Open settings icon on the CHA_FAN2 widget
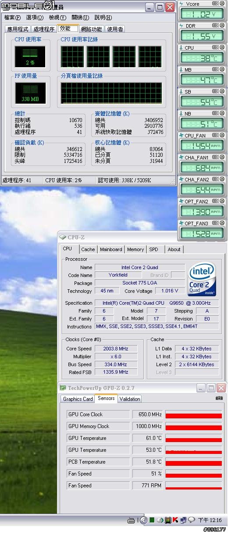This screenshot has height=533, width=228. coord(215,179)
